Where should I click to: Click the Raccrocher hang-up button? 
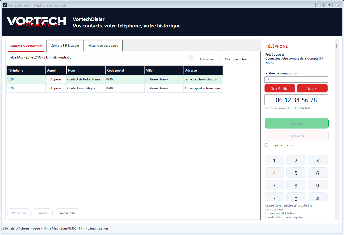[297, 136]
